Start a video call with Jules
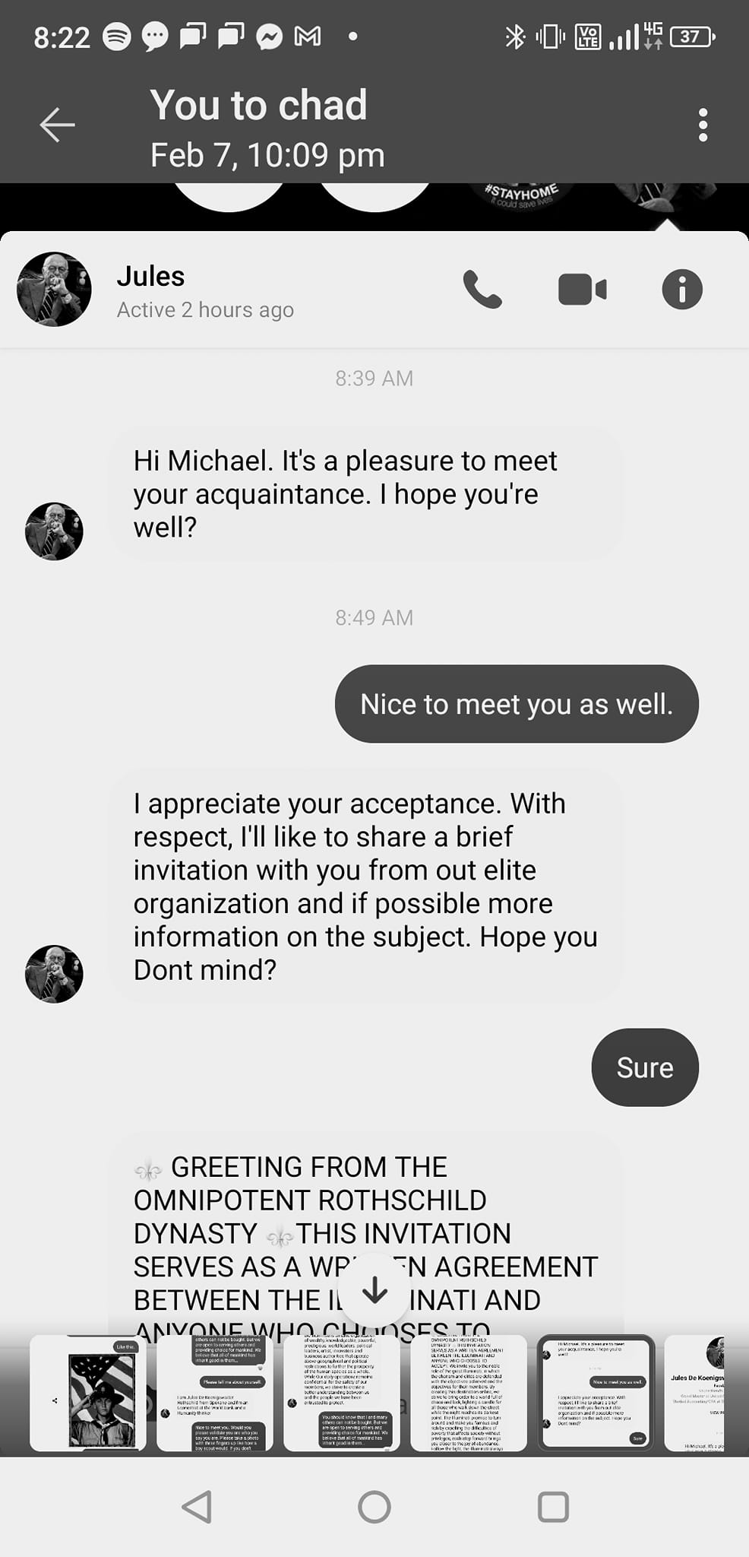The image size is (749, 1557). (x=582, y=290)
